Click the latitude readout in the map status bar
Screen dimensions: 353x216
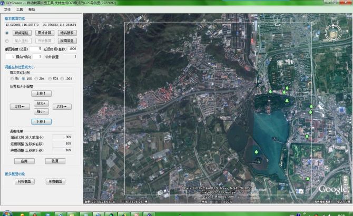103,202
